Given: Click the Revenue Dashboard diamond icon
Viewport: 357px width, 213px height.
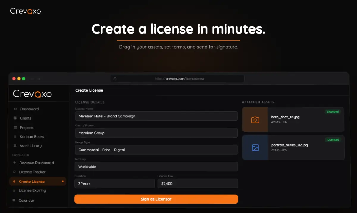Looking at the screenshot, I should 15,163.
